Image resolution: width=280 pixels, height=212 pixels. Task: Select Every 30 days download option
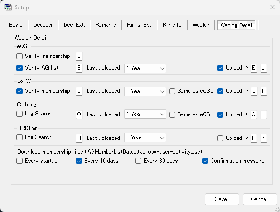(138, 161)
